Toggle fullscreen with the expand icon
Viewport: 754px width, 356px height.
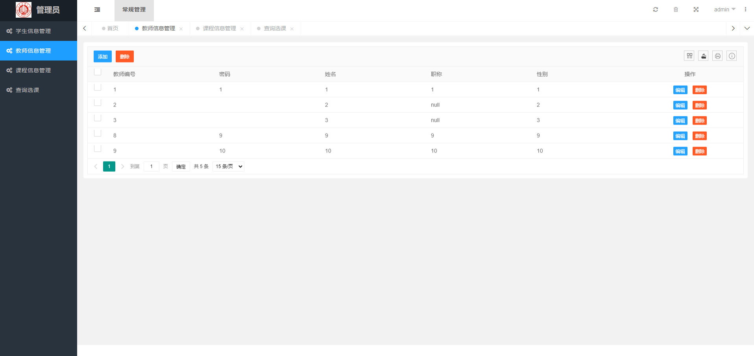(x=696, y=9)
